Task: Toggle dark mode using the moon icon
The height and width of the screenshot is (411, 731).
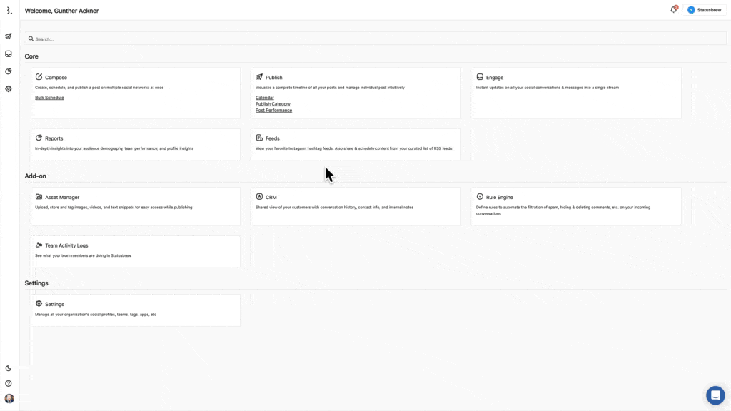Action: 9,368
